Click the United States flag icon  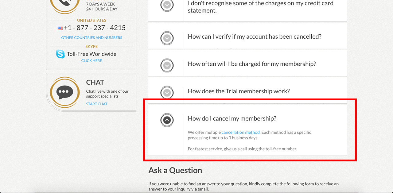point(60,28)
